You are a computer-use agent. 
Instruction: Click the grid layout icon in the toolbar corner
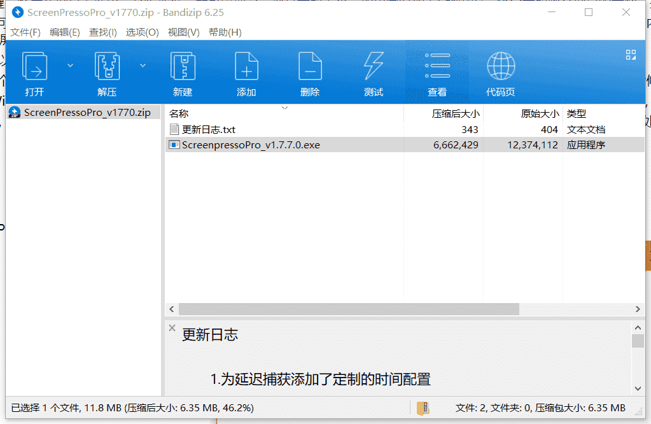[x=631, y=55]
